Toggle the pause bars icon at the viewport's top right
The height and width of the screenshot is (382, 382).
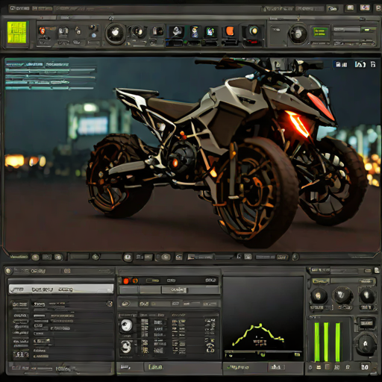click(342, 65)
